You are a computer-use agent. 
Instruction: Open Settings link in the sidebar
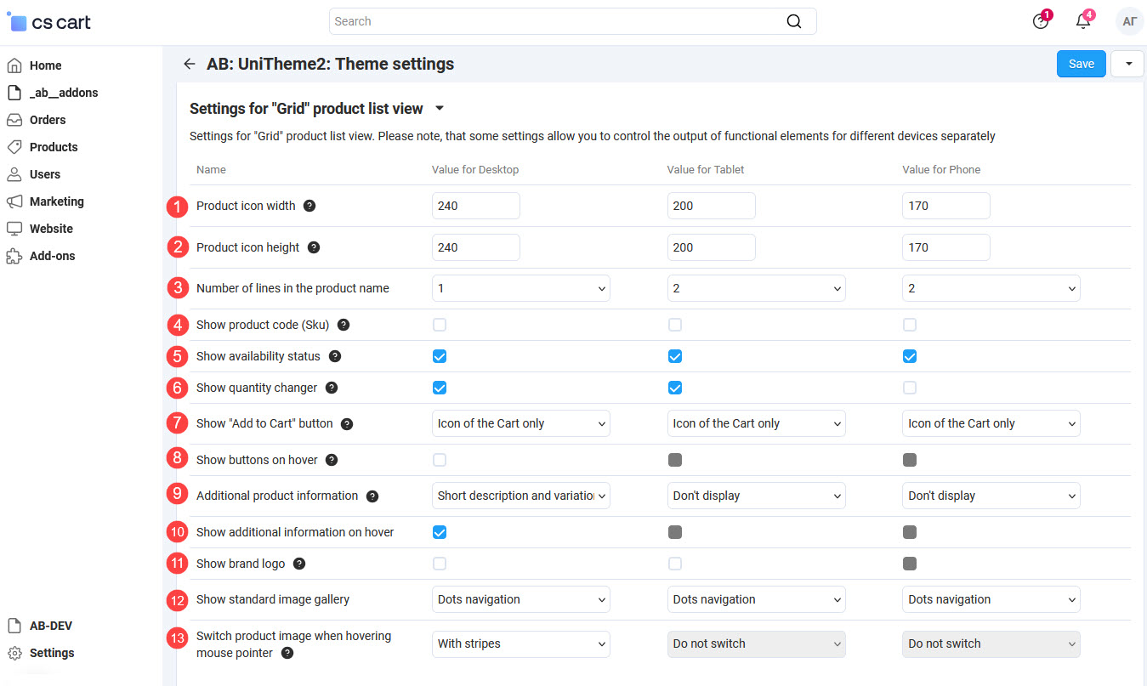52,653
